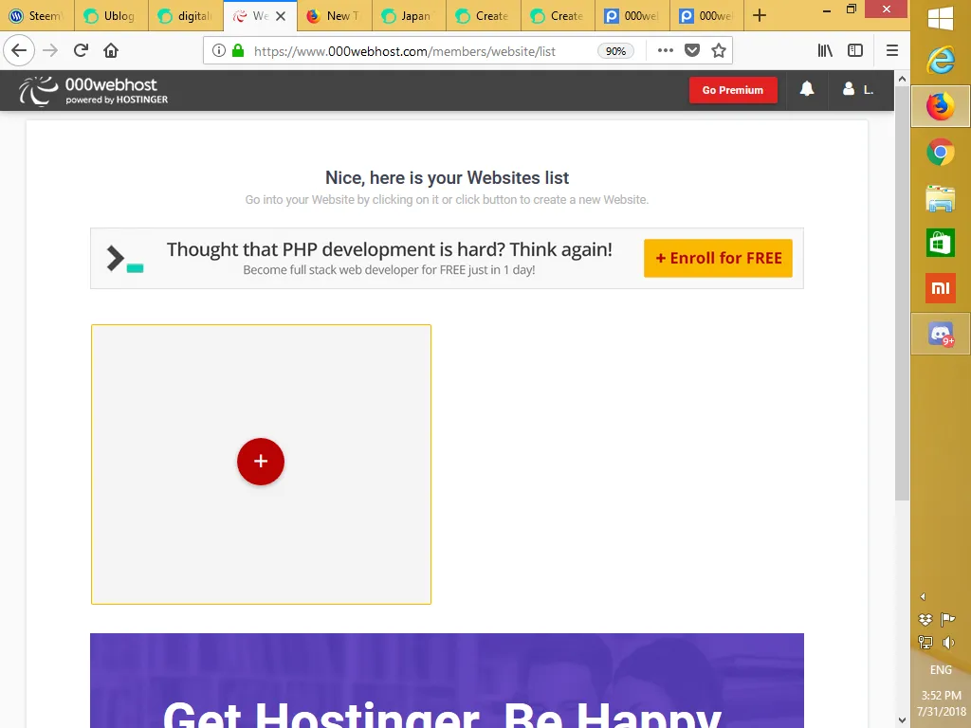Go to Firefox home page icon
Viewport: 971px width, 728px height.
(x=111, y=51)
